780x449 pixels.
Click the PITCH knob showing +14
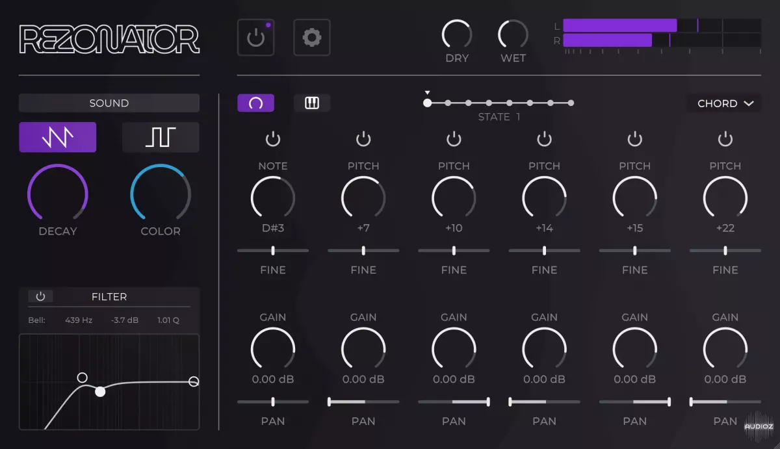[544, 198]
